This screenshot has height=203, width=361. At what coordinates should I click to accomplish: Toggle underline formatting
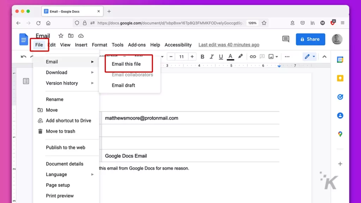point(221,57)
